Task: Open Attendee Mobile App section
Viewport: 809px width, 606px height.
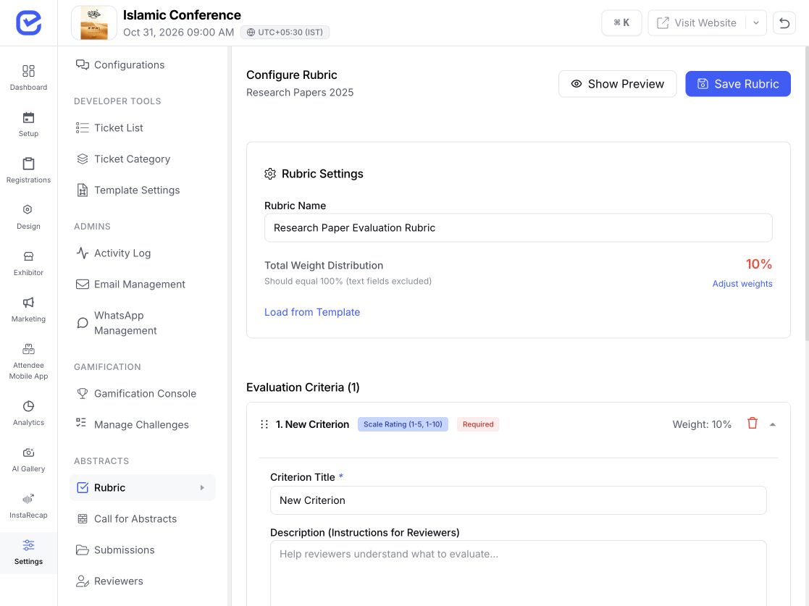Action: click(x=28, y=361)
